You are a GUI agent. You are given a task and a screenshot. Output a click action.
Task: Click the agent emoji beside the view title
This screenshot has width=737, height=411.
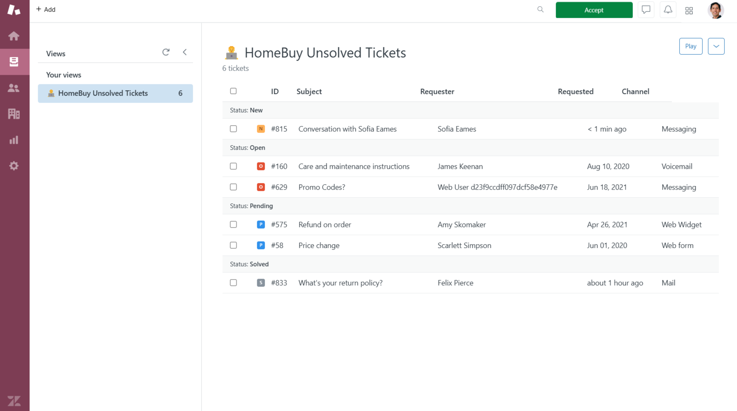[x=232, y=53]
